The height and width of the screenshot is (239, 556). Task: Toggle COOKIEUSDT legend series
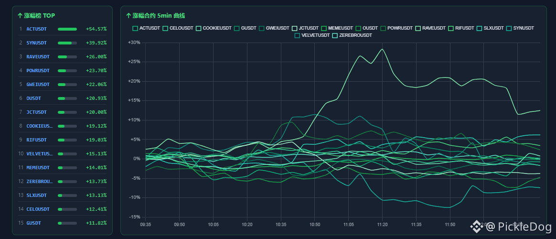(x=214, y=28)
